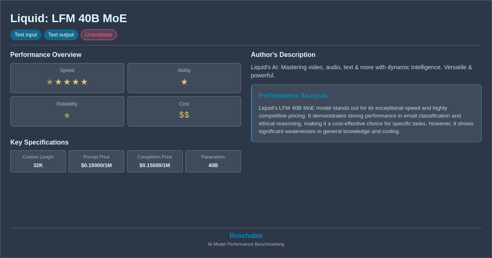Image resolution: width=492 pixels, height=258 pixels.
Task: Expand the Performance Analysis panel
Action: click(x=366, y=113)
